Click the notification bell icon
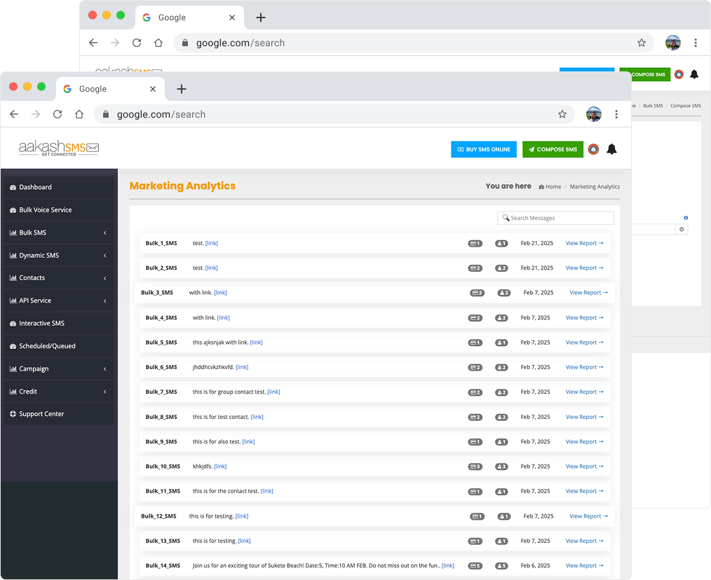The width and height of the screenshot is (711, 580). (x=611, y=149)
